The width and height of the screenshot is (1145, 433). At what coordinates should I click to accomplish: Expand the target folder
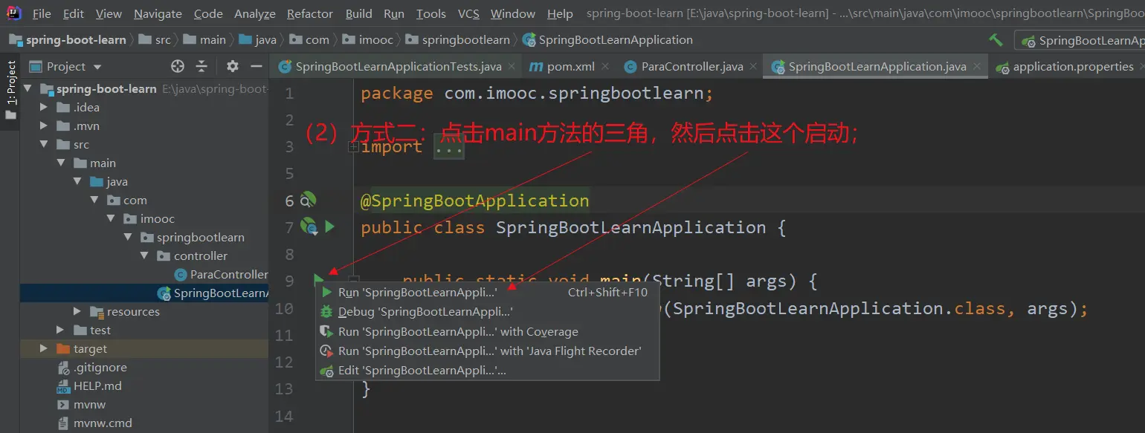(45, 348)
